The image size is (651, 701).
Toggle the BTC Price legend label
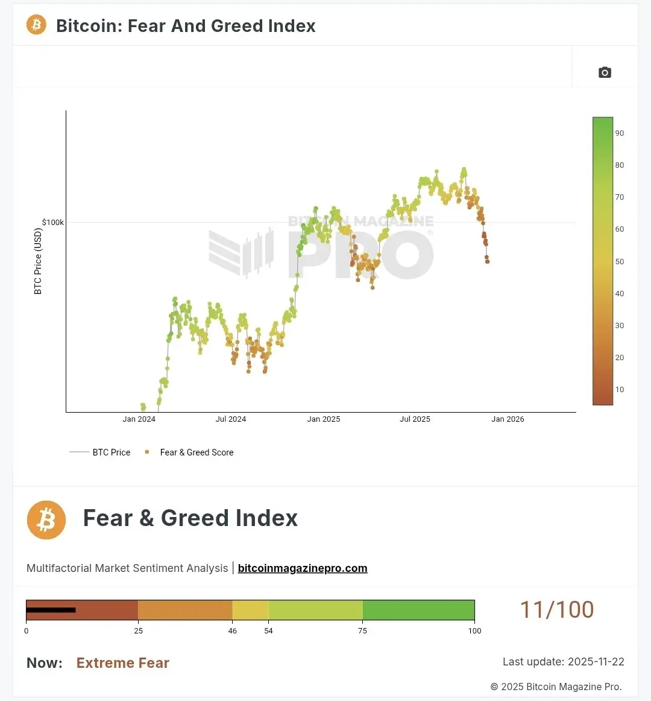click(112, 452)
